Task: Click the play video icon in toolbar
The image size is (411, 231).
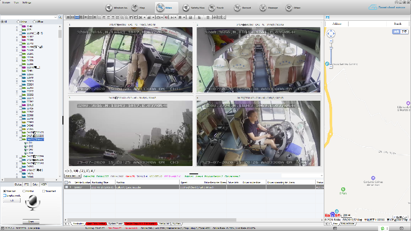Action: (x=172, y=17)
